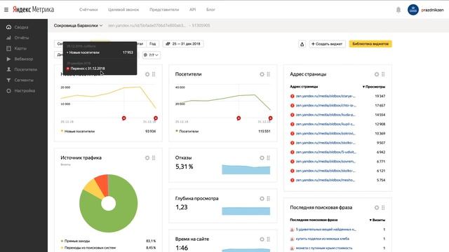Image resolution: width=449 pixels, height=252 pixels.
Task: Open the монета с путиным крым стоимость phrase
Action: [324, 248]
